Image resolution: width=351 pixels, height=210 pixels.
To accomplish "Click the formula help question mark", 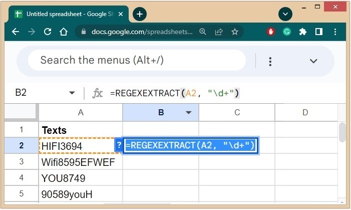I will pos(119,145).
